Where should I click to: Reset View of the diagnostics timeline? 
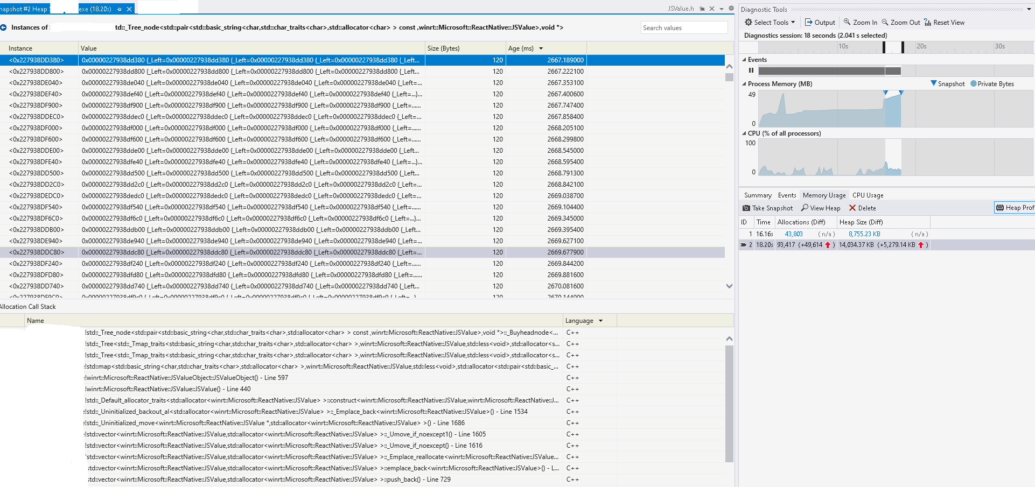(945, 23)
